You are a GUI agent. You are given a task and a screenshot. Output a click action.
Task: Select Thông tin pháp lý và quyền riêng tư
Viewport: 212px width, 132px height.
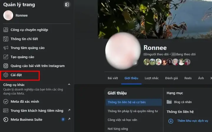tap(133, 111)
